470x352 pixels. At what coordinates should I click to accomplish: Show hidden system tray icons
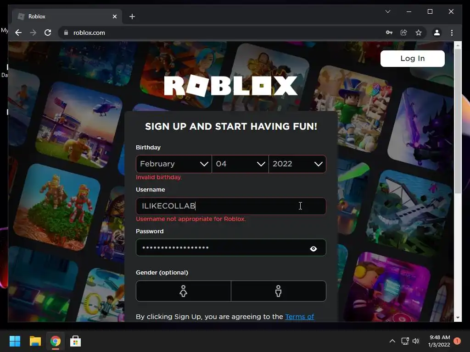coord(392,341)
